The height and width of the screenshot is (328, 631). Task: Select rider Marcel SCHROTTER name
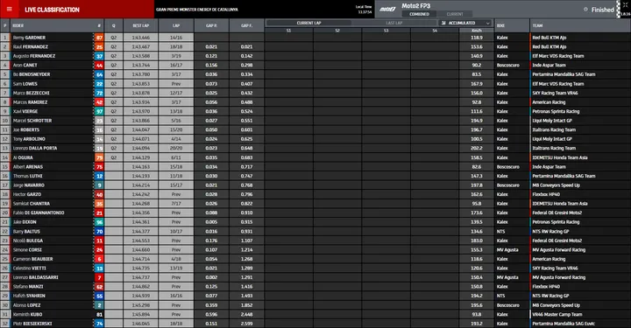(32, 121)
